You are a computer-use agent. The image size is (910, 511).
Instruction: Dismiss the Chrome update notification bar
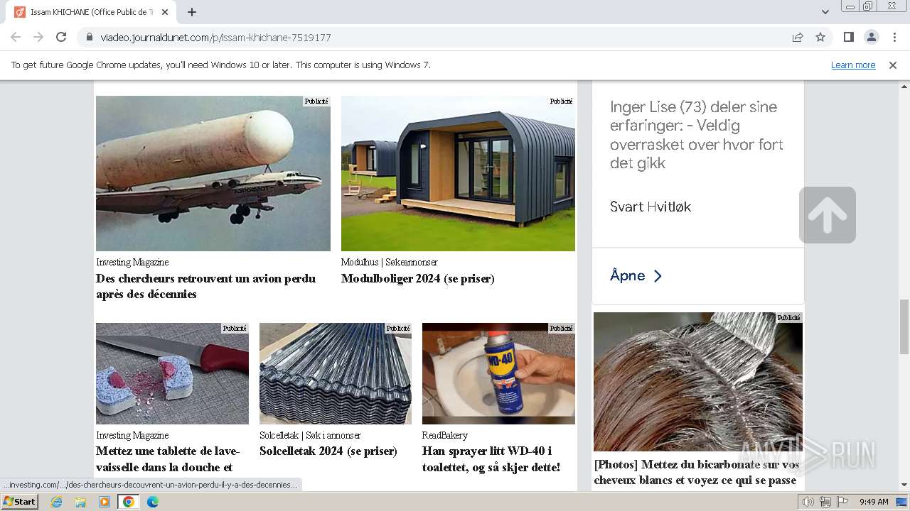pos(893,65)
